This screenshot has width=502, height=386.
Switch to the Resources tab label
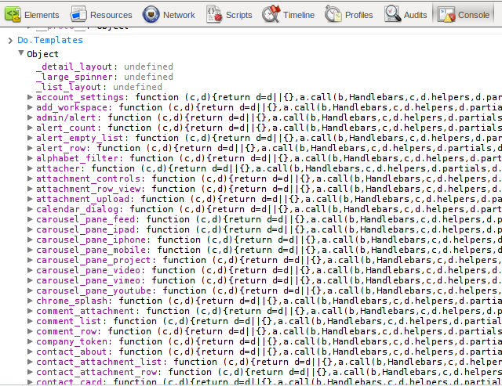point(111,15)
